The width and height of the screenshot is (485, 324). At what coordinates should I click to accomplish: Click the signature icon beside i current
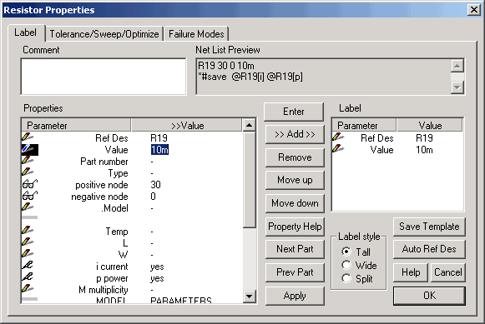pos(28,266)
